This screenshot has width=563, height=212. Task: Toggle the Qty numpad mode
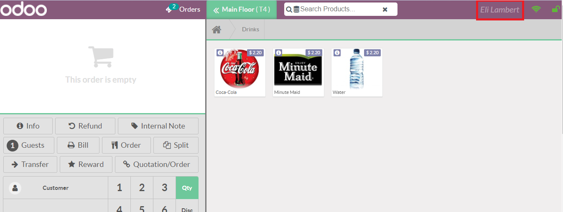click(187, 188)
